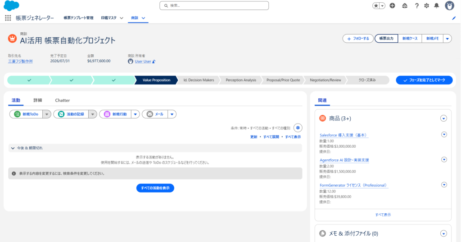Viewport: 461px width, 242px height.
Task: Click the メール button
Action: (x=155, y=114)
